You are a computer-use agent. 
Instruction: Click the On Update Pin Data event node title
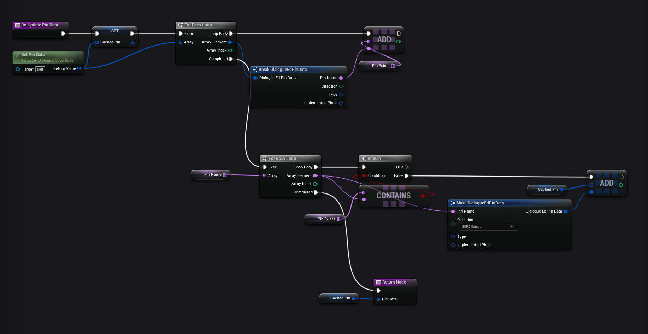[40, 25]
